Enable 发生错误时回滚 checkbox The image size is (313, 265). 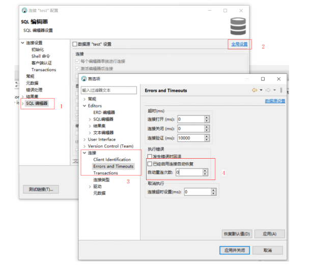click(150, 156)
